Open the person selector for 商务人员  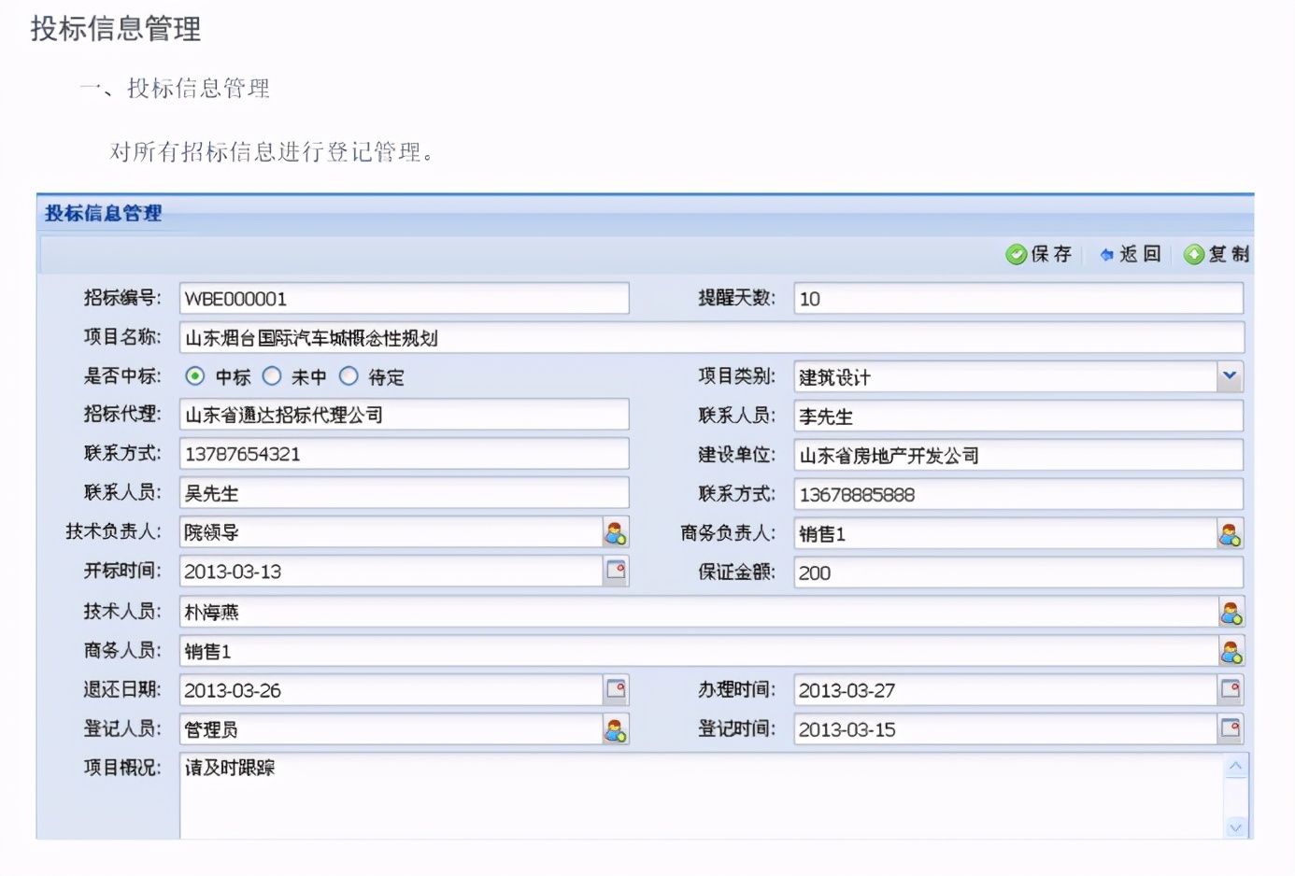point(1231,650)
